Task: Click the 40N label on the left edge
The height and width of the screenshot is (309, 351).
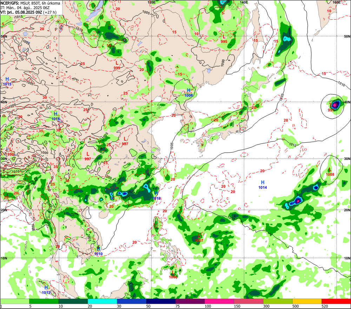Action: coord(4,102)
